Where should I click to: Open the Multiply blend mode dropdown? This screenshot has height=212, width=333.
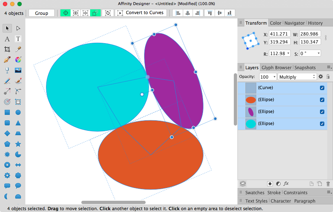[x=297, y=77]
